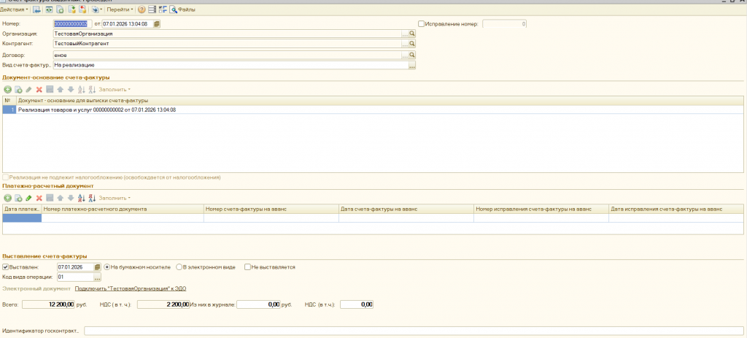
Task: Click the red-arrow document icon in top toolbar
Action: tap(82, 9)
